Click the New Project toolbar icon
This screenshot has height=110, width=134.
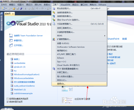pos(3,9)
